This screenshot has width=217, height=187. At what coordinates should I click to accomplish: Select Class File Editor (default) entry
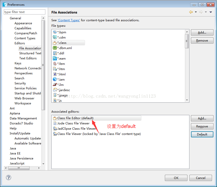point(97,118)
